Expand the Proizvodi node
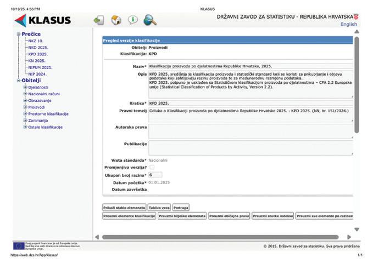Image resolution: width=373 pixels, height=263 pixels. (25, 107)
